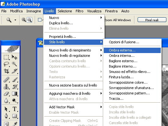Toggle the checkbox in the options bar

tap(40, 20)
